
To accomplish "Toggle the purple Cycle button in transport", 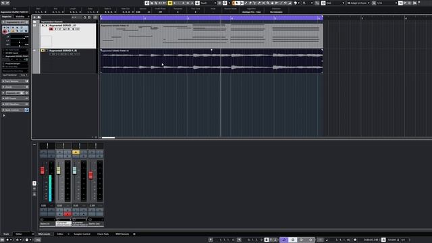I will (283, 240).
